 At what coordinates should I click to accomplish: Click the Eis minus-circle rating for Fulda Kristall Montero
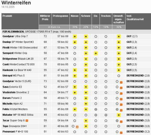96,109
